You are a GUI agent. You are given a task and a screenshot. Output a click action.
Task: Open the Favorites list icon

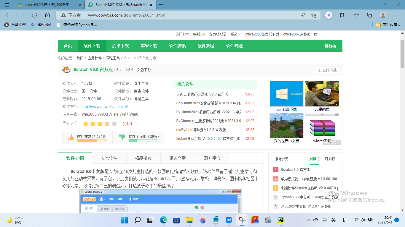pyautogui.click(x=356, y=15)
